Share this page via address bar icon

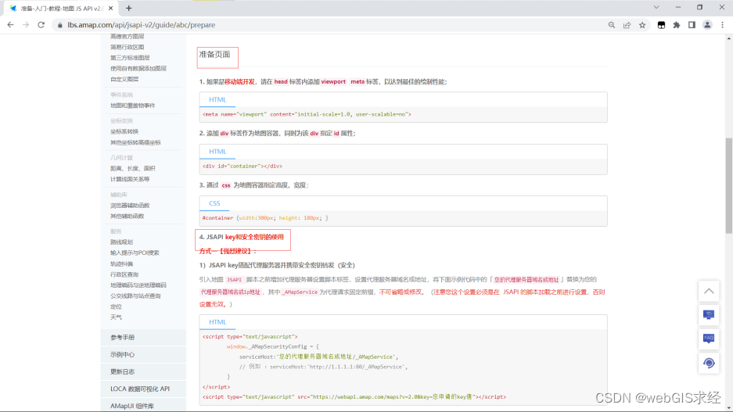coord(627,25)
